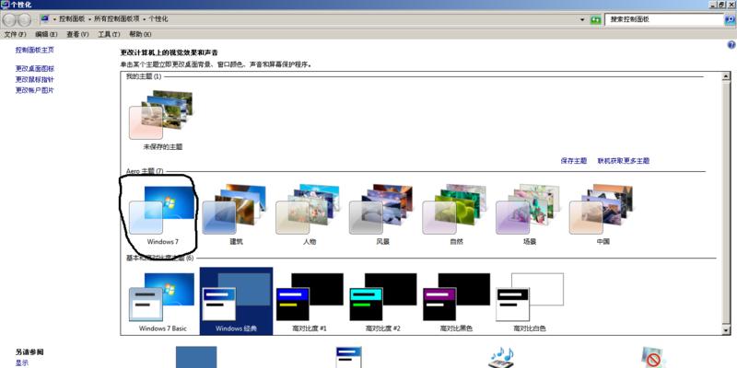Expand the arrow after 所有控制面板项 breadcrumb
Viewport: 737px width, 368px height.
(x=145, y=19)
